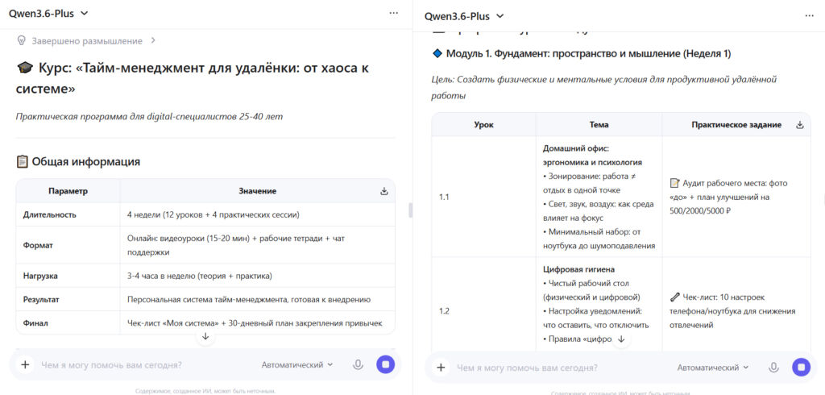The width and height of the screenshot is (825, 395).
Task: Open 'Автоматический' mode dropdown in left window
Action: tap(297, 364)
